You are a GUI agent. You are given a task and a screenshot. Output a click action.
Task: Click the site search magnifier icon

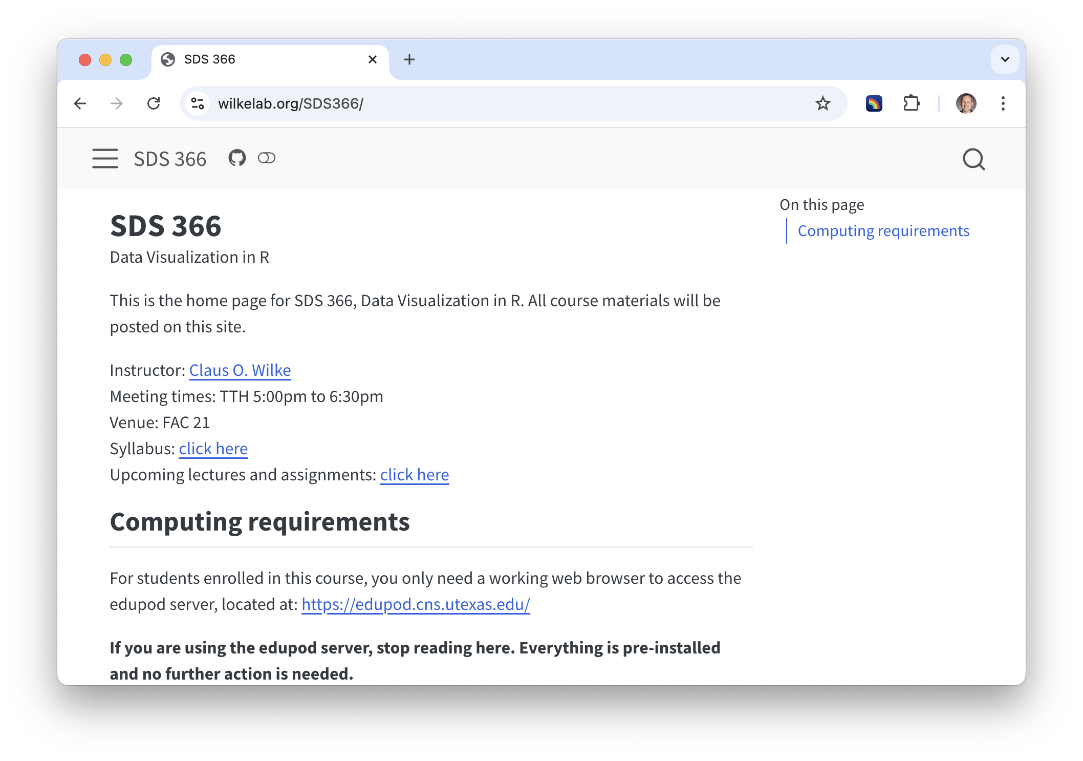coord(973,159)
